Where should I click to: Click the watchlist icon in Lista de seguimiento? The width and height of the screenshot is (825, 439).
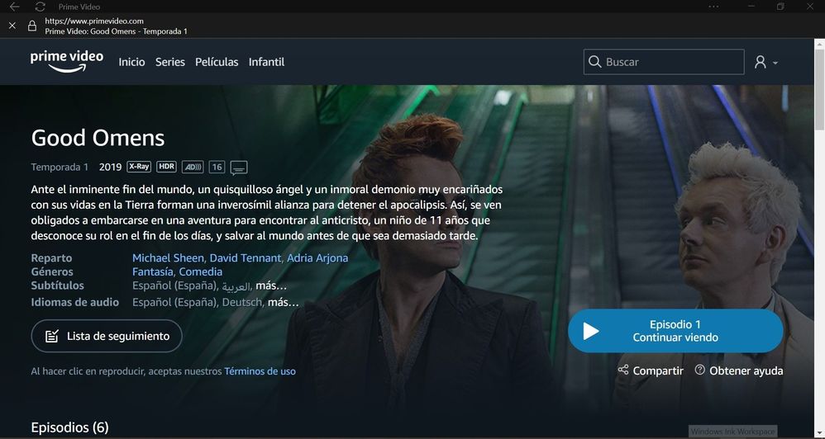tap(51, 336)
